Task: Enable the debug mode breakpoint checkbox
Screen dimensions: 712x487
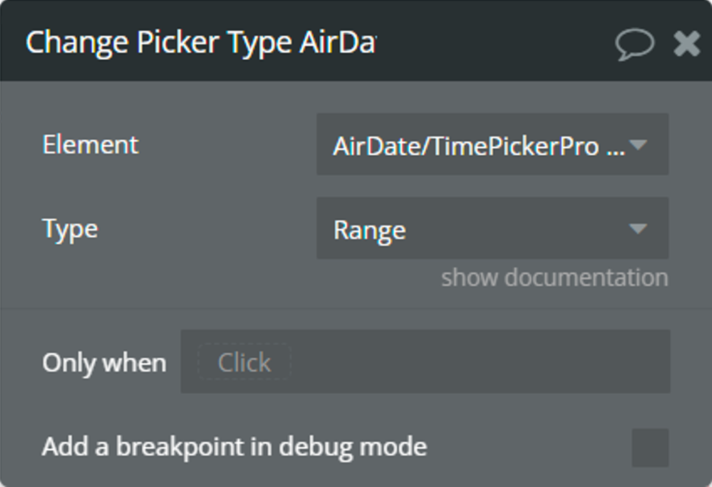Action: click(650, 447)
